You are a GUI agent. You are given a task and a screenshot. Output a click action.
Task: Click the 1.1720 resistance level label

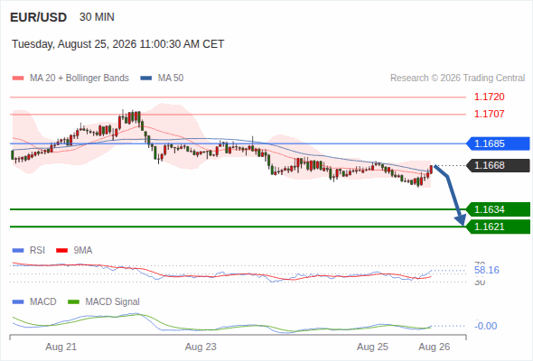coord(489,97)
